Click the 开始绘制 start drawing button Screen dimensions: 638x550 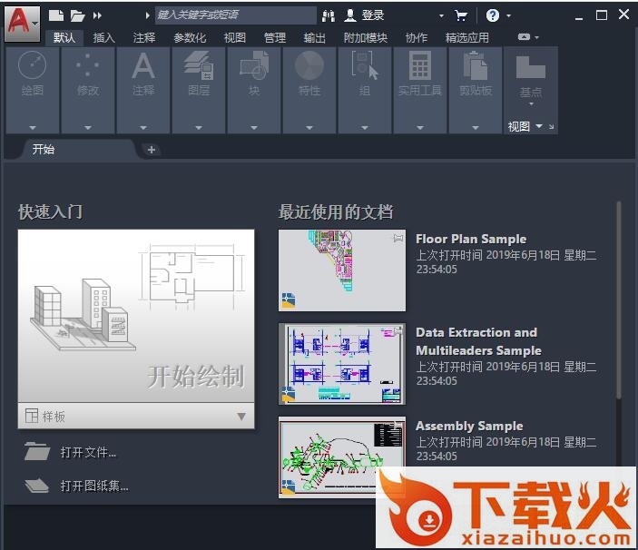point(136,318)
